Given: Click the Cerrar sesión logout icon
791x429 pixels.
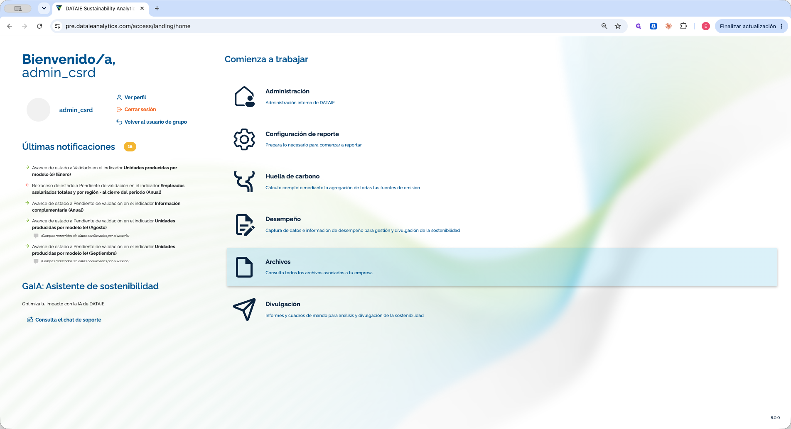Looking at the screenshot, I should click(119, 110).
